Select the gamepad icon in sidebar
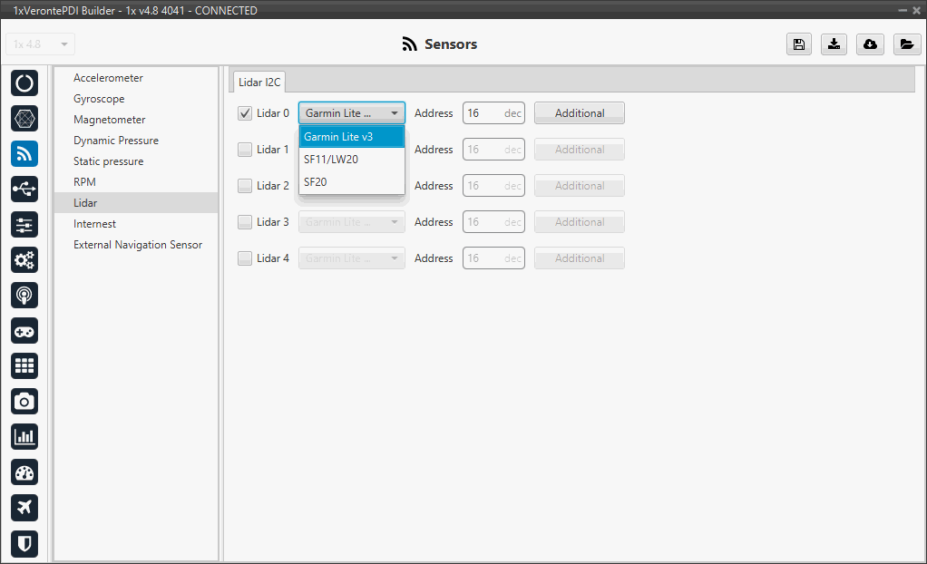This screenshot has width=927, height=564. 24,331
